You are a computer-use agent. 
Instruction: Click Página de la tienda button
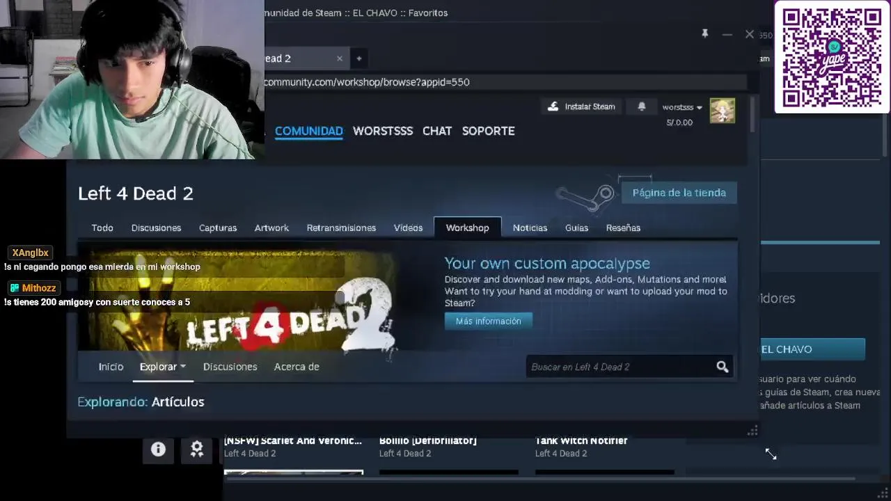tap(679, 193)
